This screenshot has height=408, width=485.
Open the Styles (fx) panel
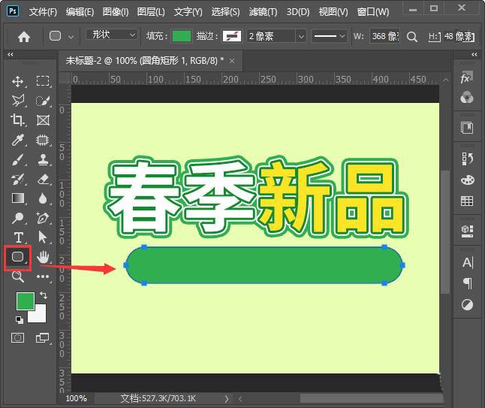point(467,78)
